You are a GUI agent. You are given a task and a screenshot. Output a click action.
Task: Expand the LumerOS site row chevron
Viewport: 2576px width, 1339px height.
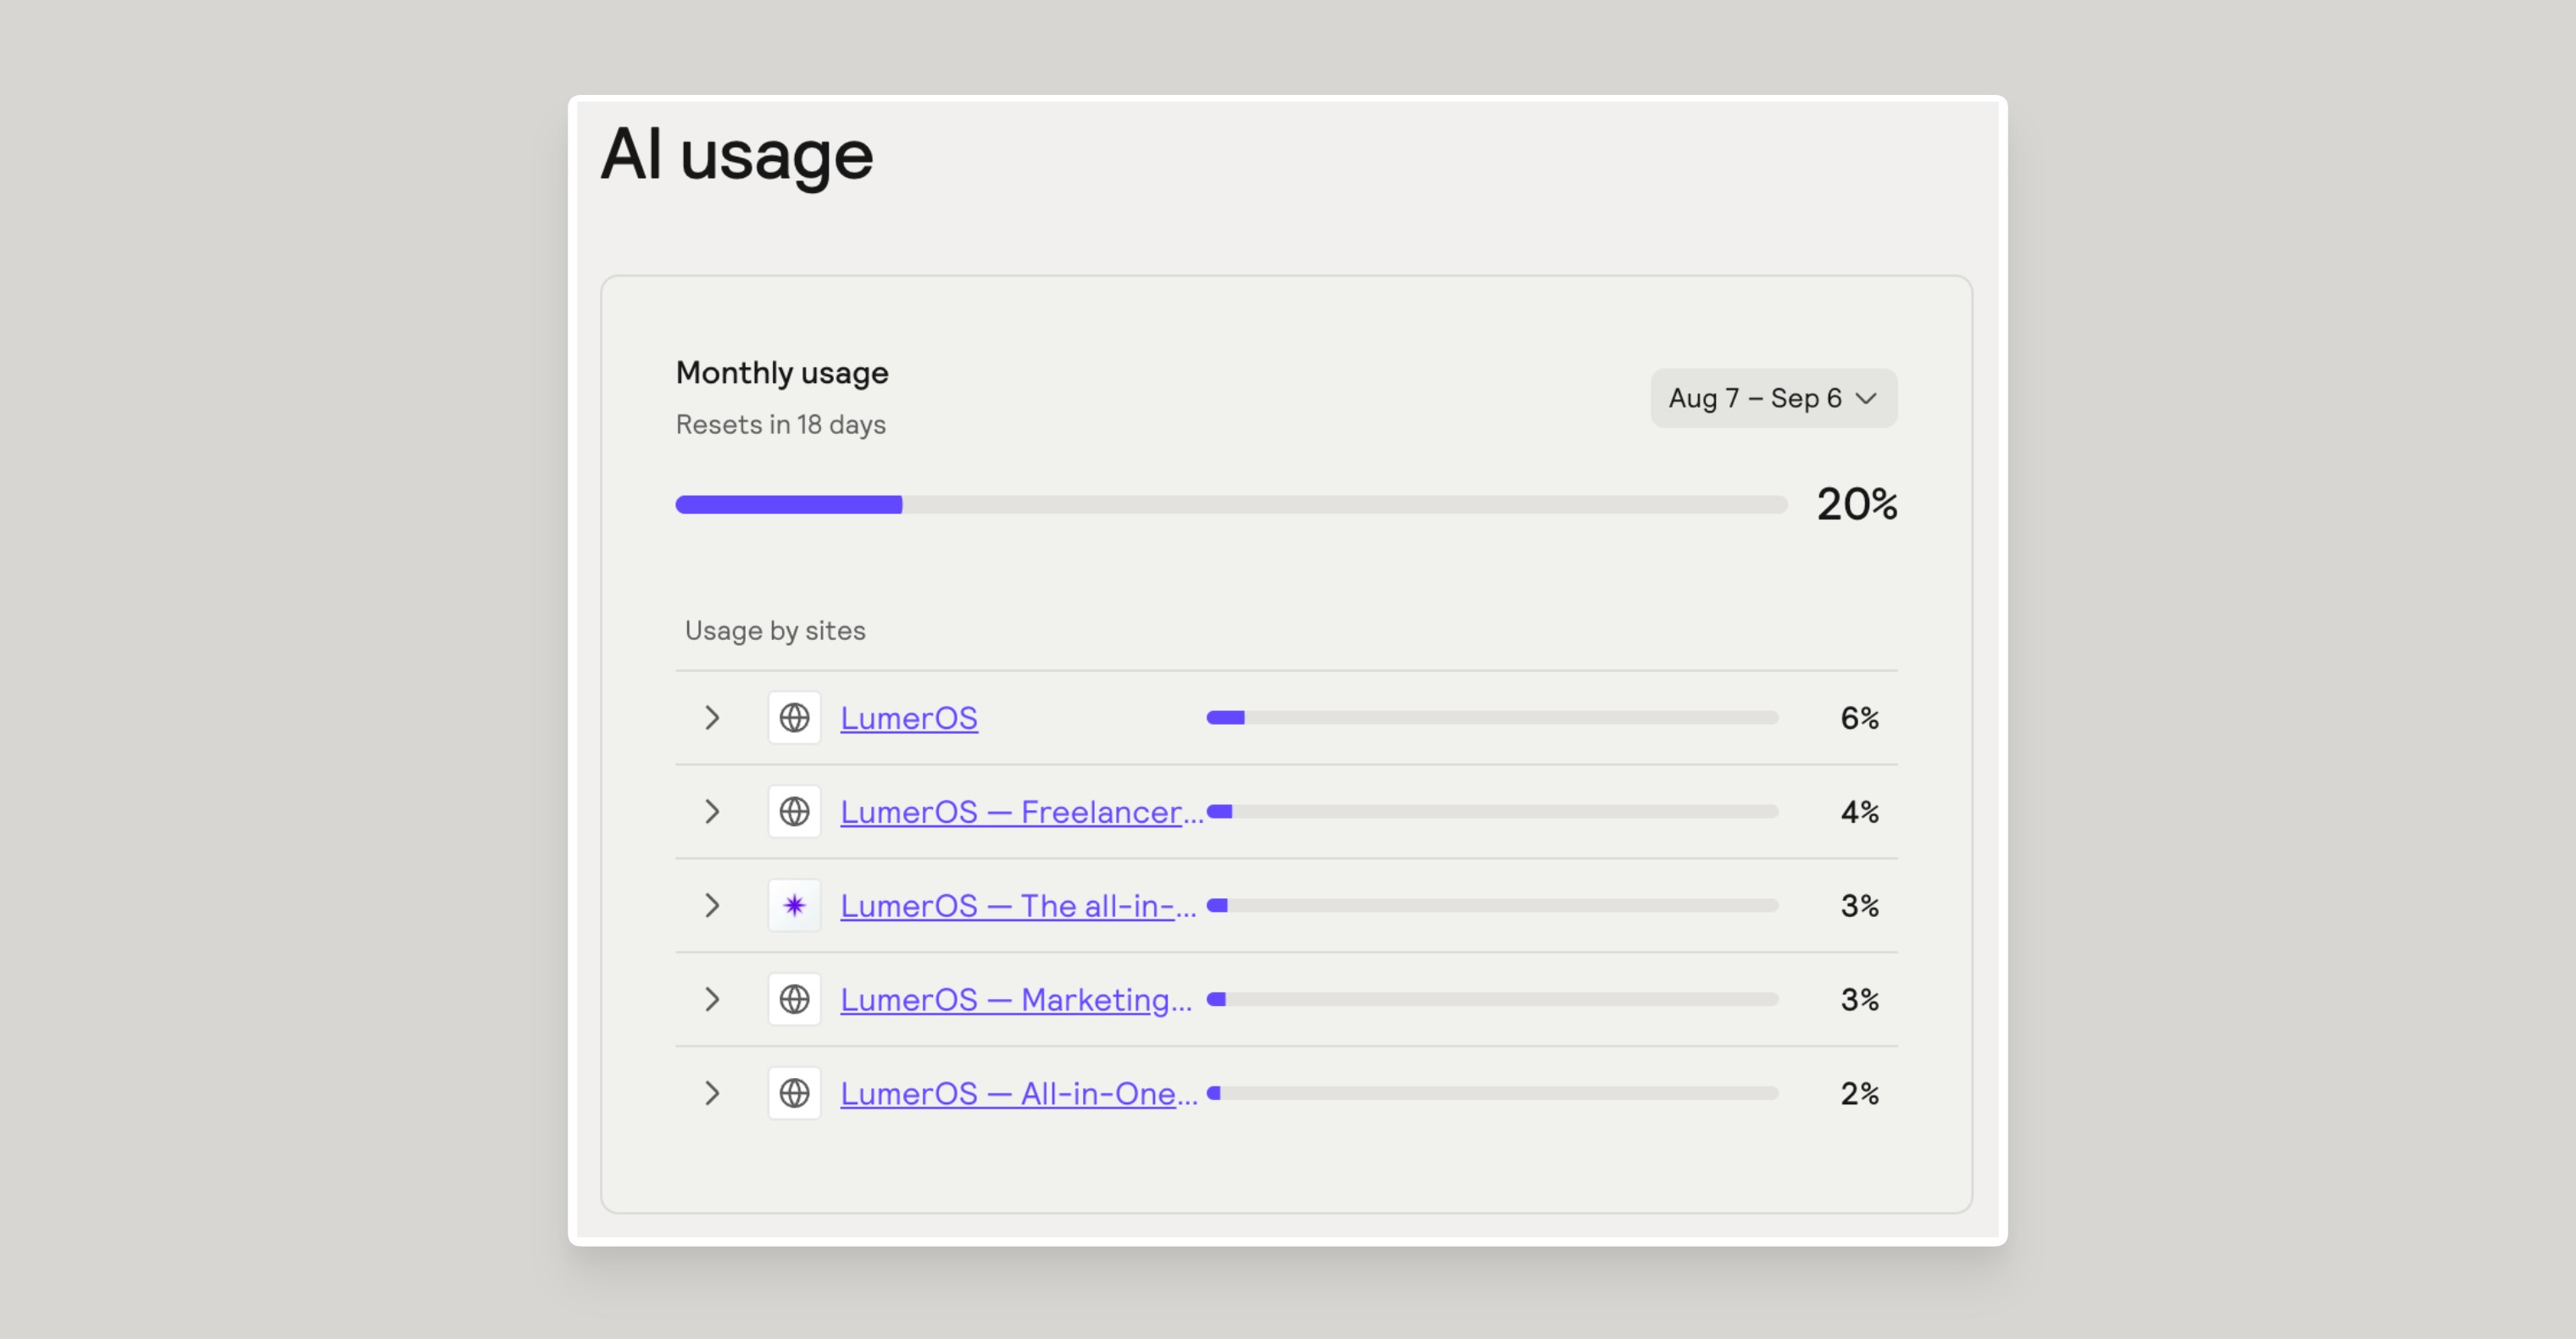712,718
